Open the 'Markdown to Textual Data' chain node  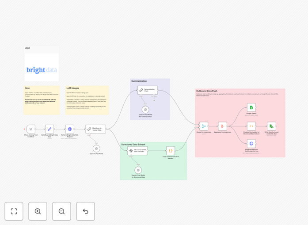point(95,129)
